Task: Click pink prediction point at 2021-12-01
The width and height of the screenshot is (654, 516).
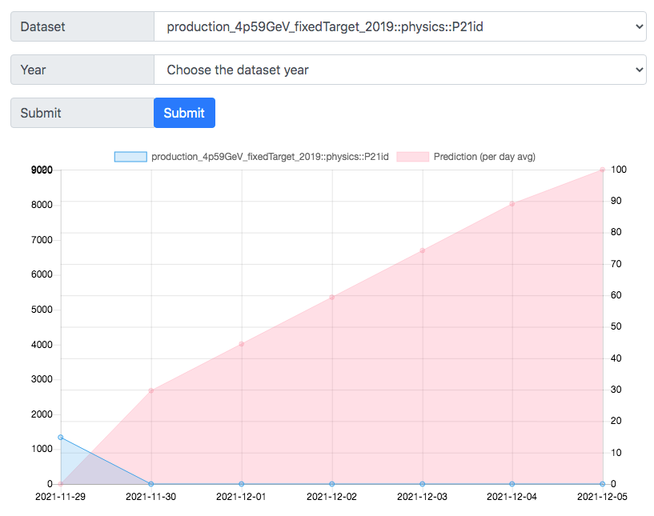Action: click(x=242, y=344)
